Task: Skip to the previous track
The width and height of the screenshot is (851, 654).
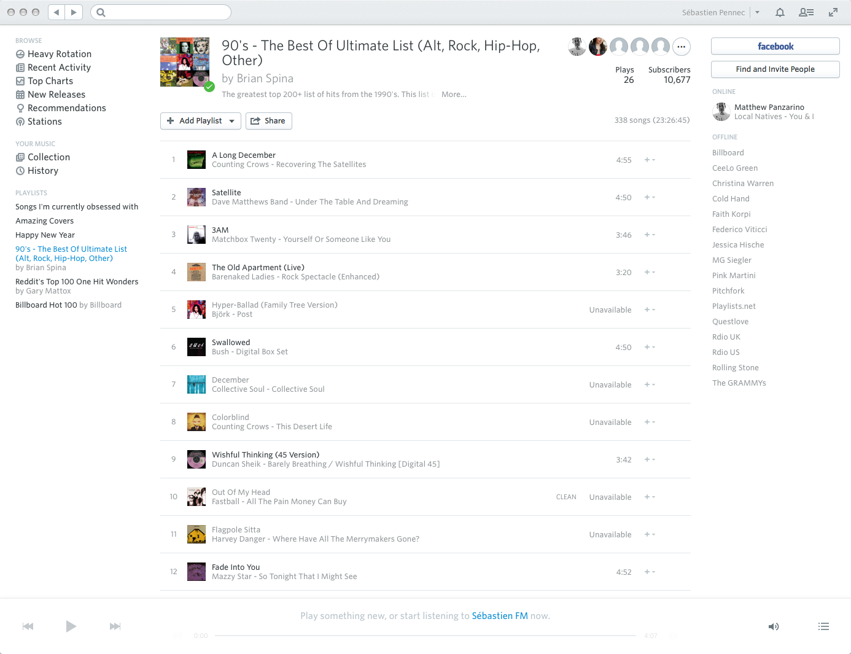Action: pyautogui.click(x=28, y=626)
